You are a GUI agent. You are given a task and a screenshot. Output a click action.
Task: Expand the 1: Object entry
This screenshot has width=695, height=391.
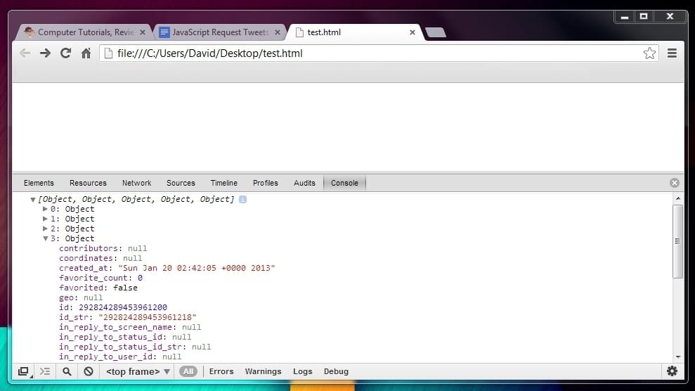45,219
